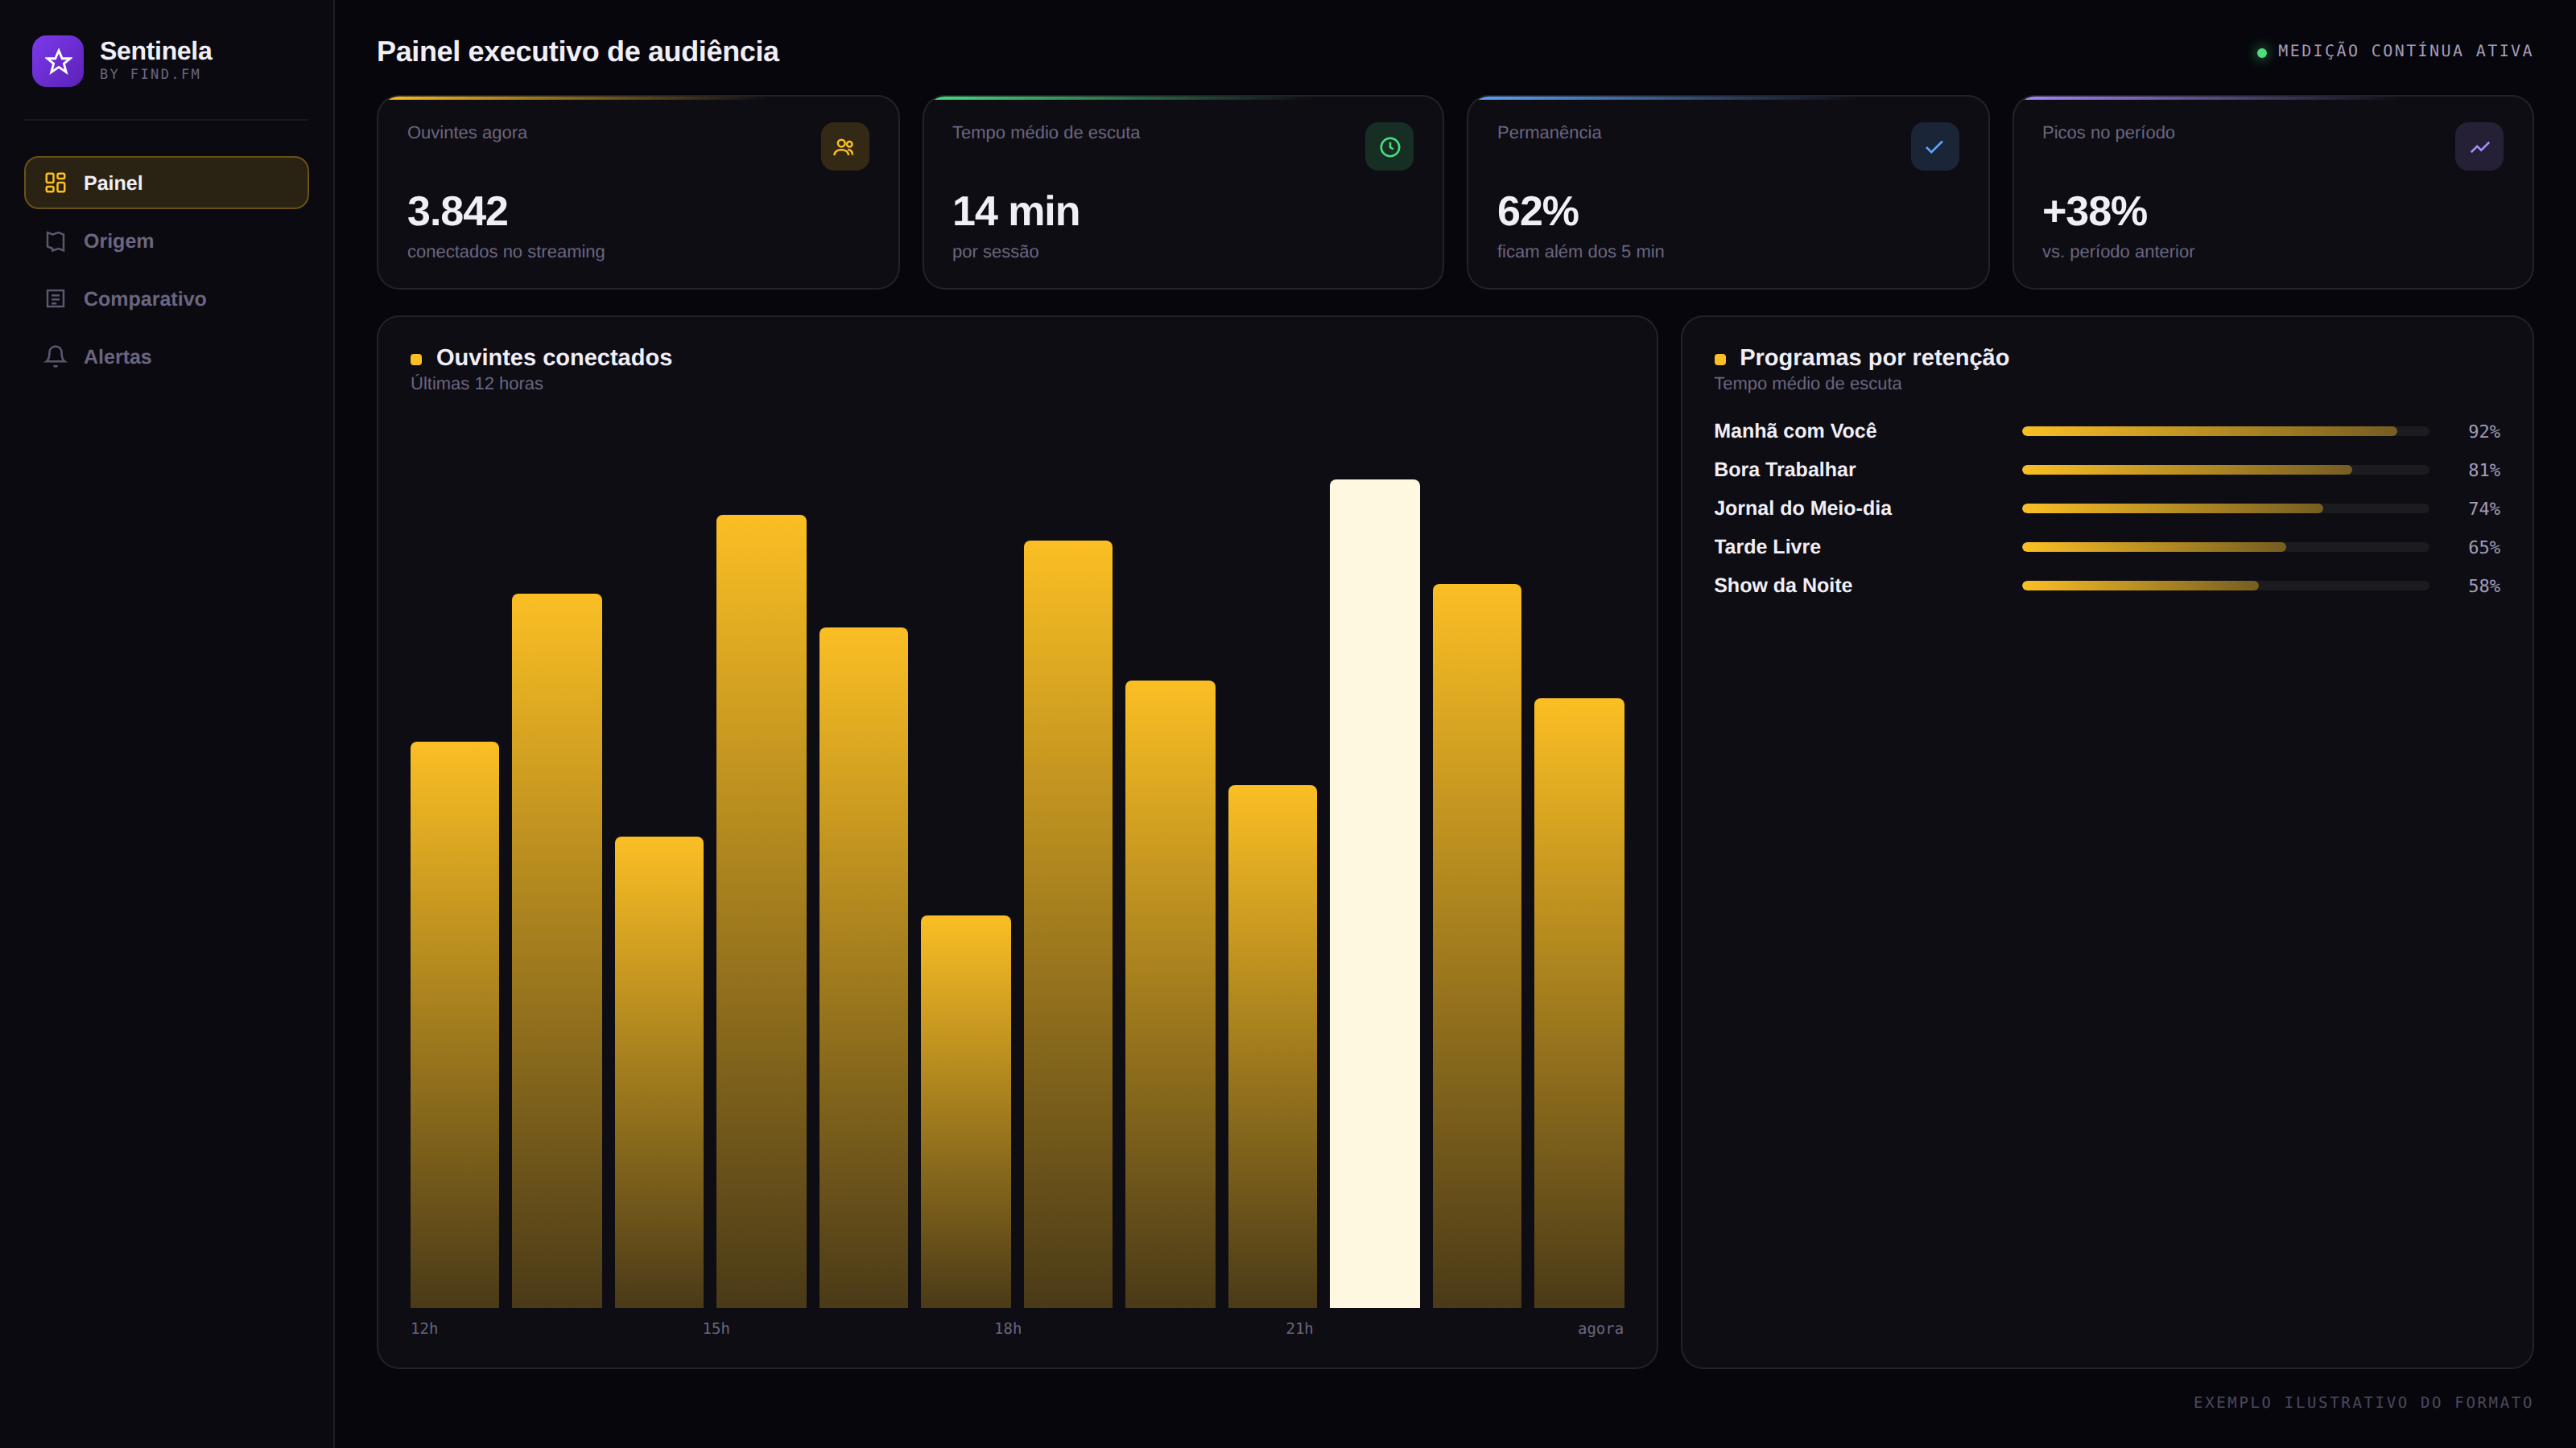Click the EXEMPLO ILUSTRATIVO DO FORMATO footer text

click(x=2363, y=1402)
